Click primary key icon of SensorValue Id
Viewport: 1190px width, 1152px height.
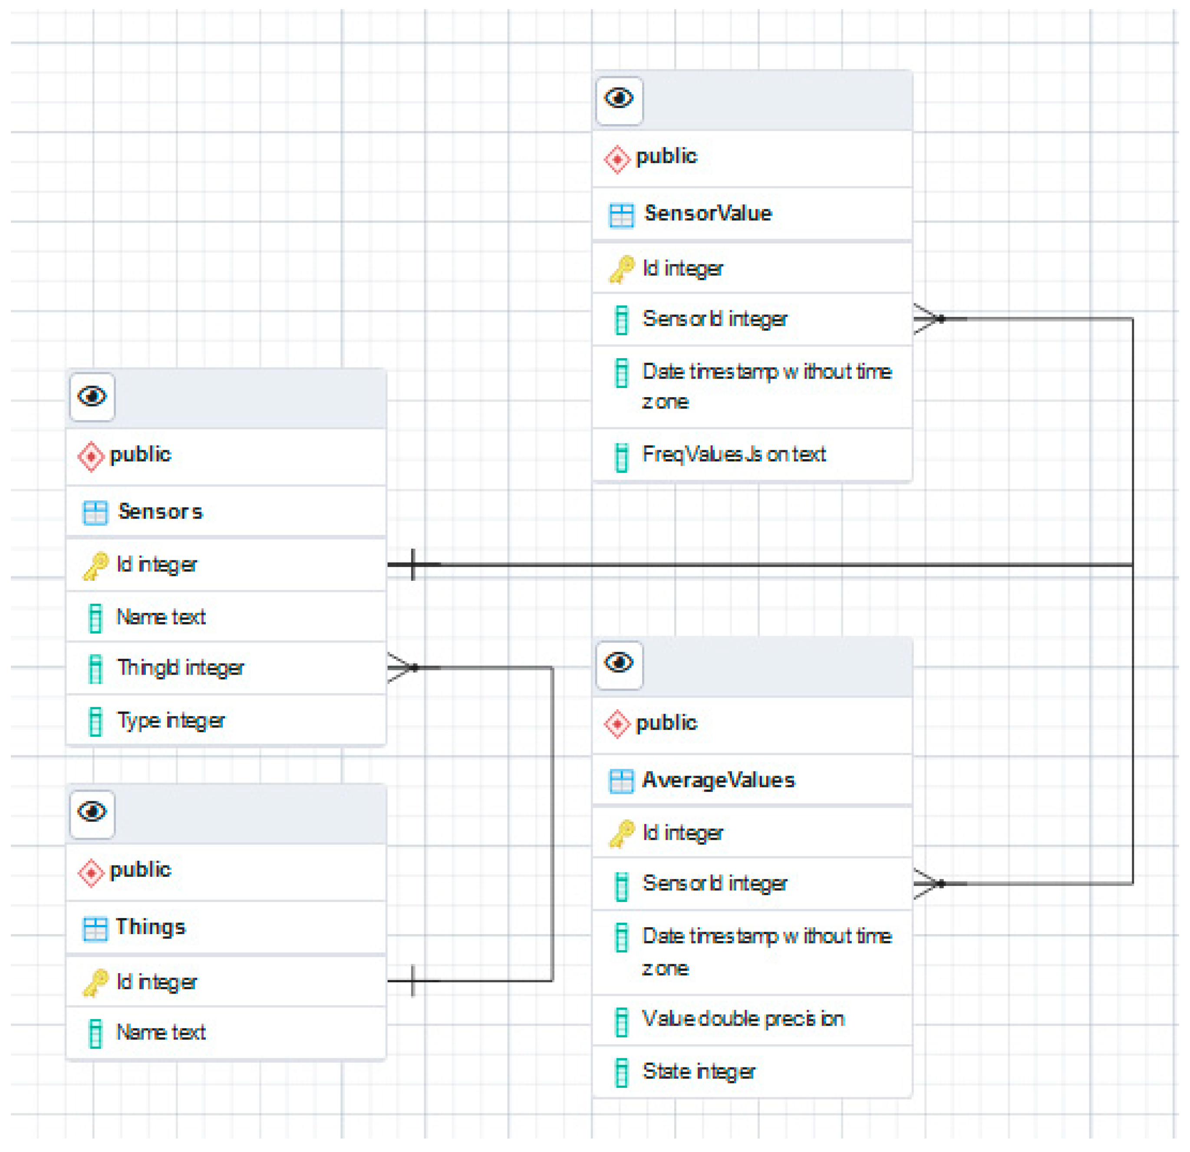pyautogui.click(x=621, y=270)
